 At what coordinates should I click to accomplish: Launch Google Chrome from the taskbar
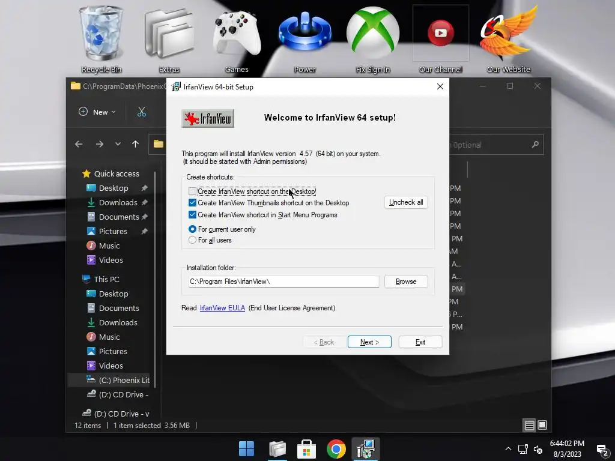pyautogui.click(x=336, y=449)
